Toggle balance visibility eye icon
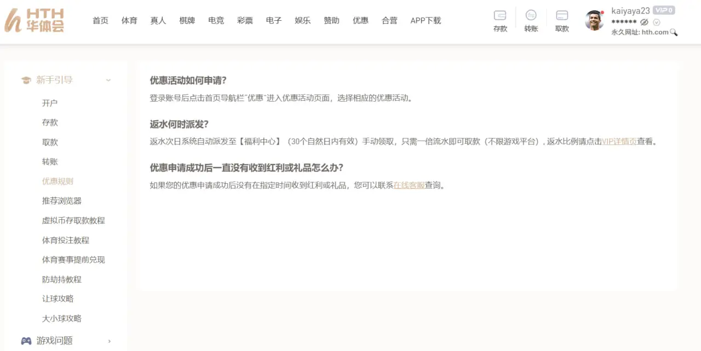The image size is (701, 351). 644,22
